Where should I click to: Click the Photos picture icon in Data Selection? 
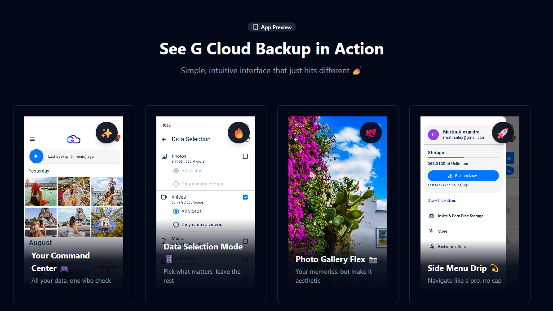[x=164, y=156]
